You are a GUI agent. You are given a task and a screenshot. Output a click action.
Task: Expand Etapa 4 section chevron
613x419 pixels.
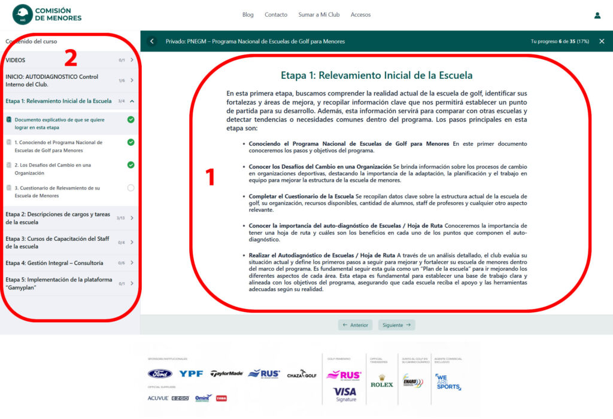(132, 263)
